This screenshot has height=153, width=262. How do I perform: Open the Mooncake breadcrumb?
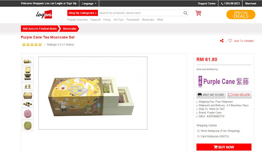(x=69, y=29)
